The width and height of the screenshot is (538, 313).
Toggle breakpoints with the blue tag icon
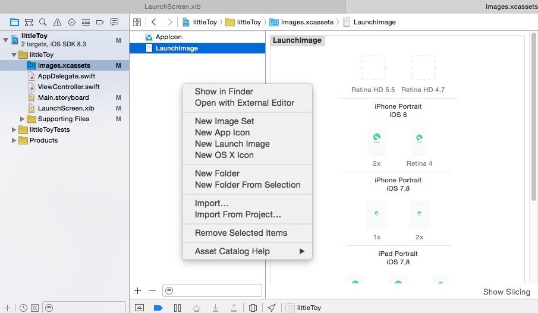pyautogui.click(x=158, y=308)
